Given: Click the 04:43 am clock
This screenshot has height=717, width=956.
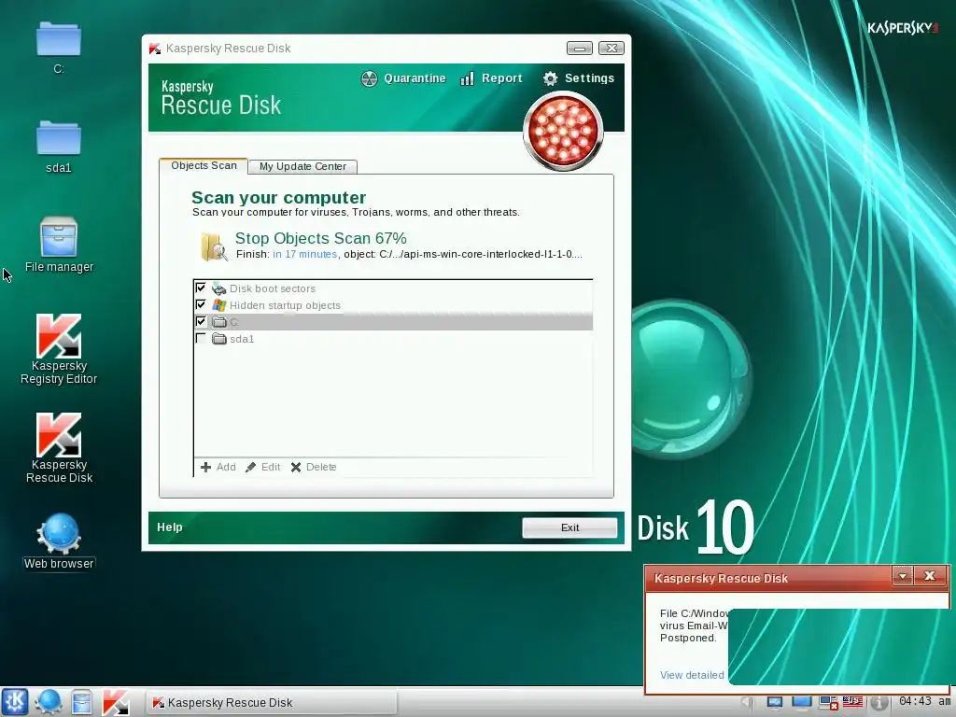Looking at the screenshot, I should [x=924, y=701].
